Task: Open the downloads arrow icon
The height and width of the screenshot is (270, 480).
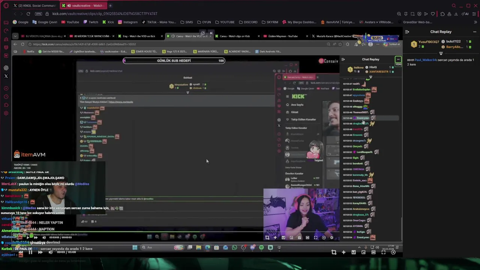Action: 456,14
